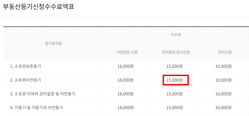Click 소유권보존등기 전자표준 양식신청 fee 15,000원
249x116 pixels.
click(x=174, y=66)
